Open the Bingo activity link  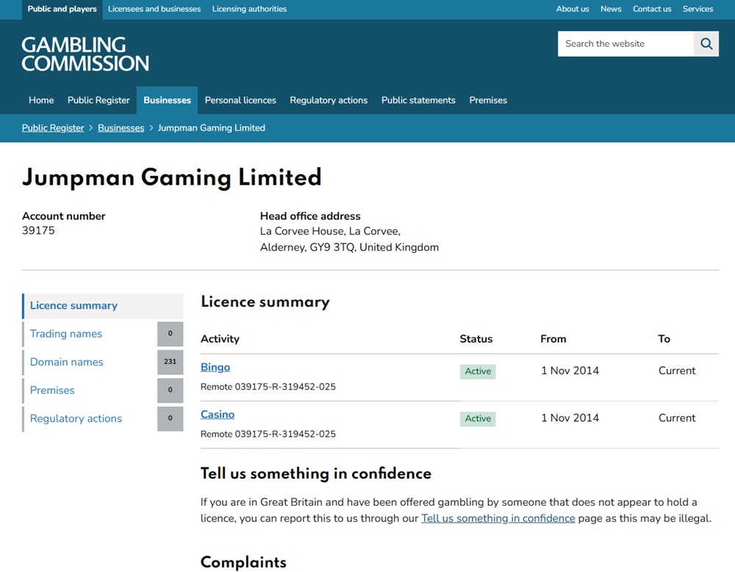pyautogui.click(x=215, y=367)
